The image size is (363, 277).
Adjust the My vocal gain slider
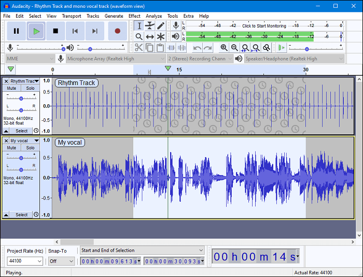click(21, 158)
